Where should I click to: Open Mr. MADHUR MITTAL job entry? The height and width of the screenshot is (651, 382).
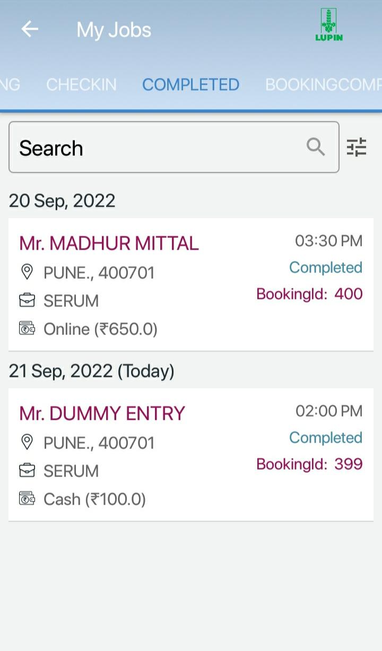coord(191,285)
